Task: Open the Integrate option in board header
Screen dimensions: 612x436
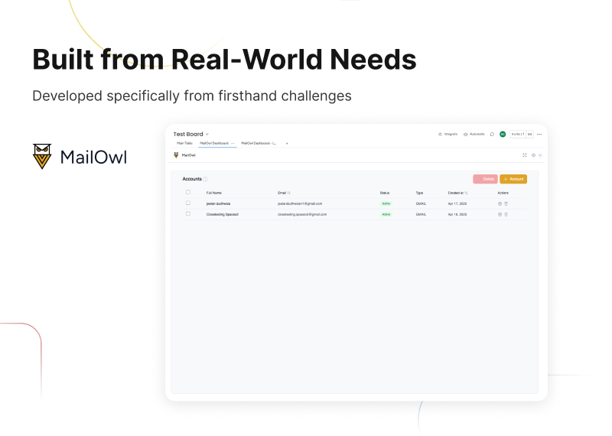Action: [448, 135]
